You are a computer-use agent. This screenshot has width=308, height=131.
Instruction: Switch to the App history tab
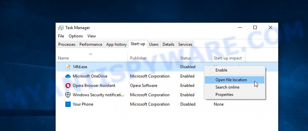[x=116, y=44]
